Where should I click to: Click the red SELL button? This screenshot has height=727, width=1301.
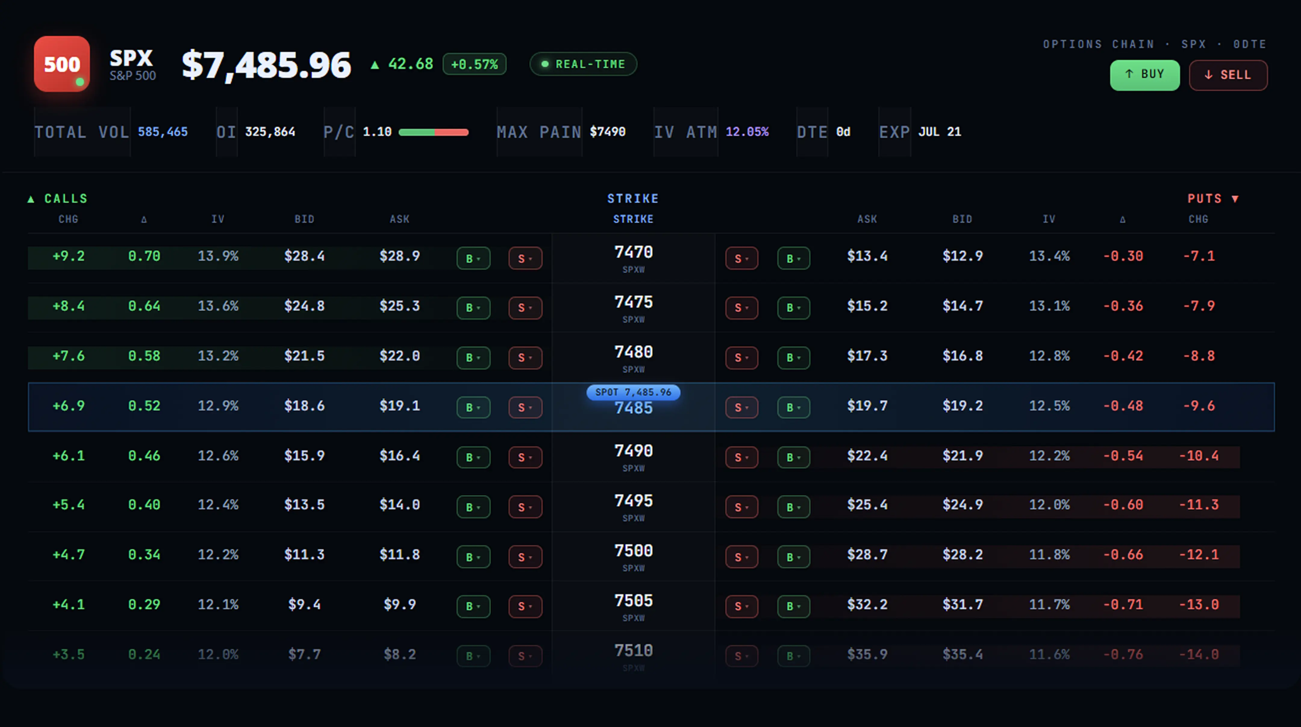tap(1228, 75)
